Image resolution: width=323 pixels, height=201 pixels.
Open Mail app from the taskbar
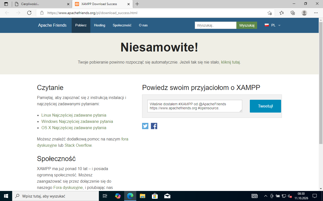pyautogui.click(x=167, y=196)
